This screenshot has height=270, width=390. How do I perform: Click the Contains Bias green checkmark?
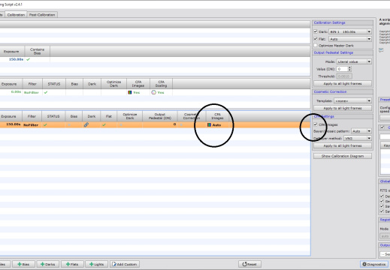(28, 59)
